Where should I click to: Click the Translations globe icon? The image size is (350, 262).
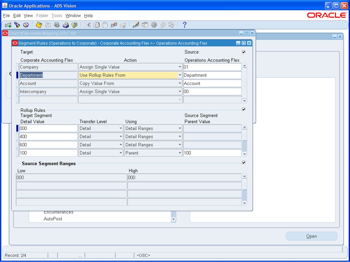pyautogui.click(x=154, y=25)
